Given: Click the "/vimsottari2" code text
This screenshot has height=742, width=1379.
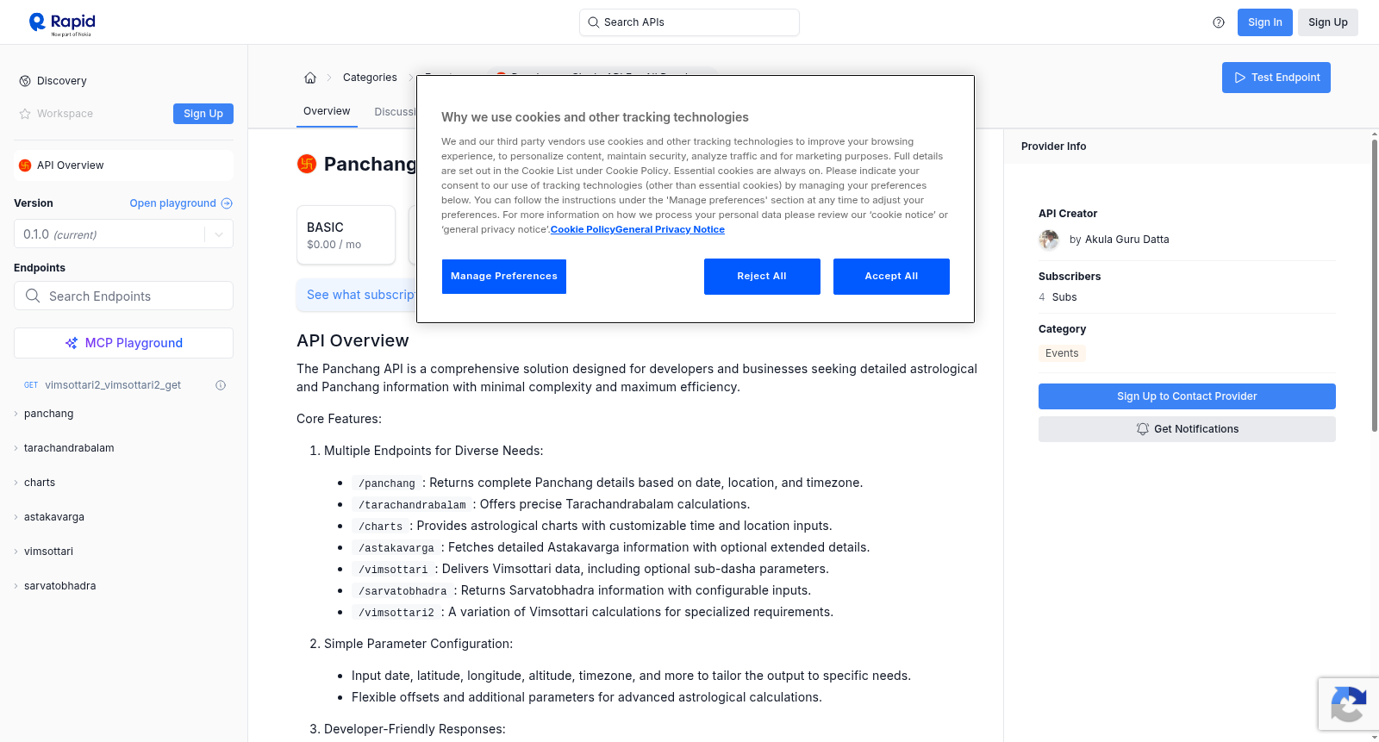Looking at the screenshot, I should [396, 613].
